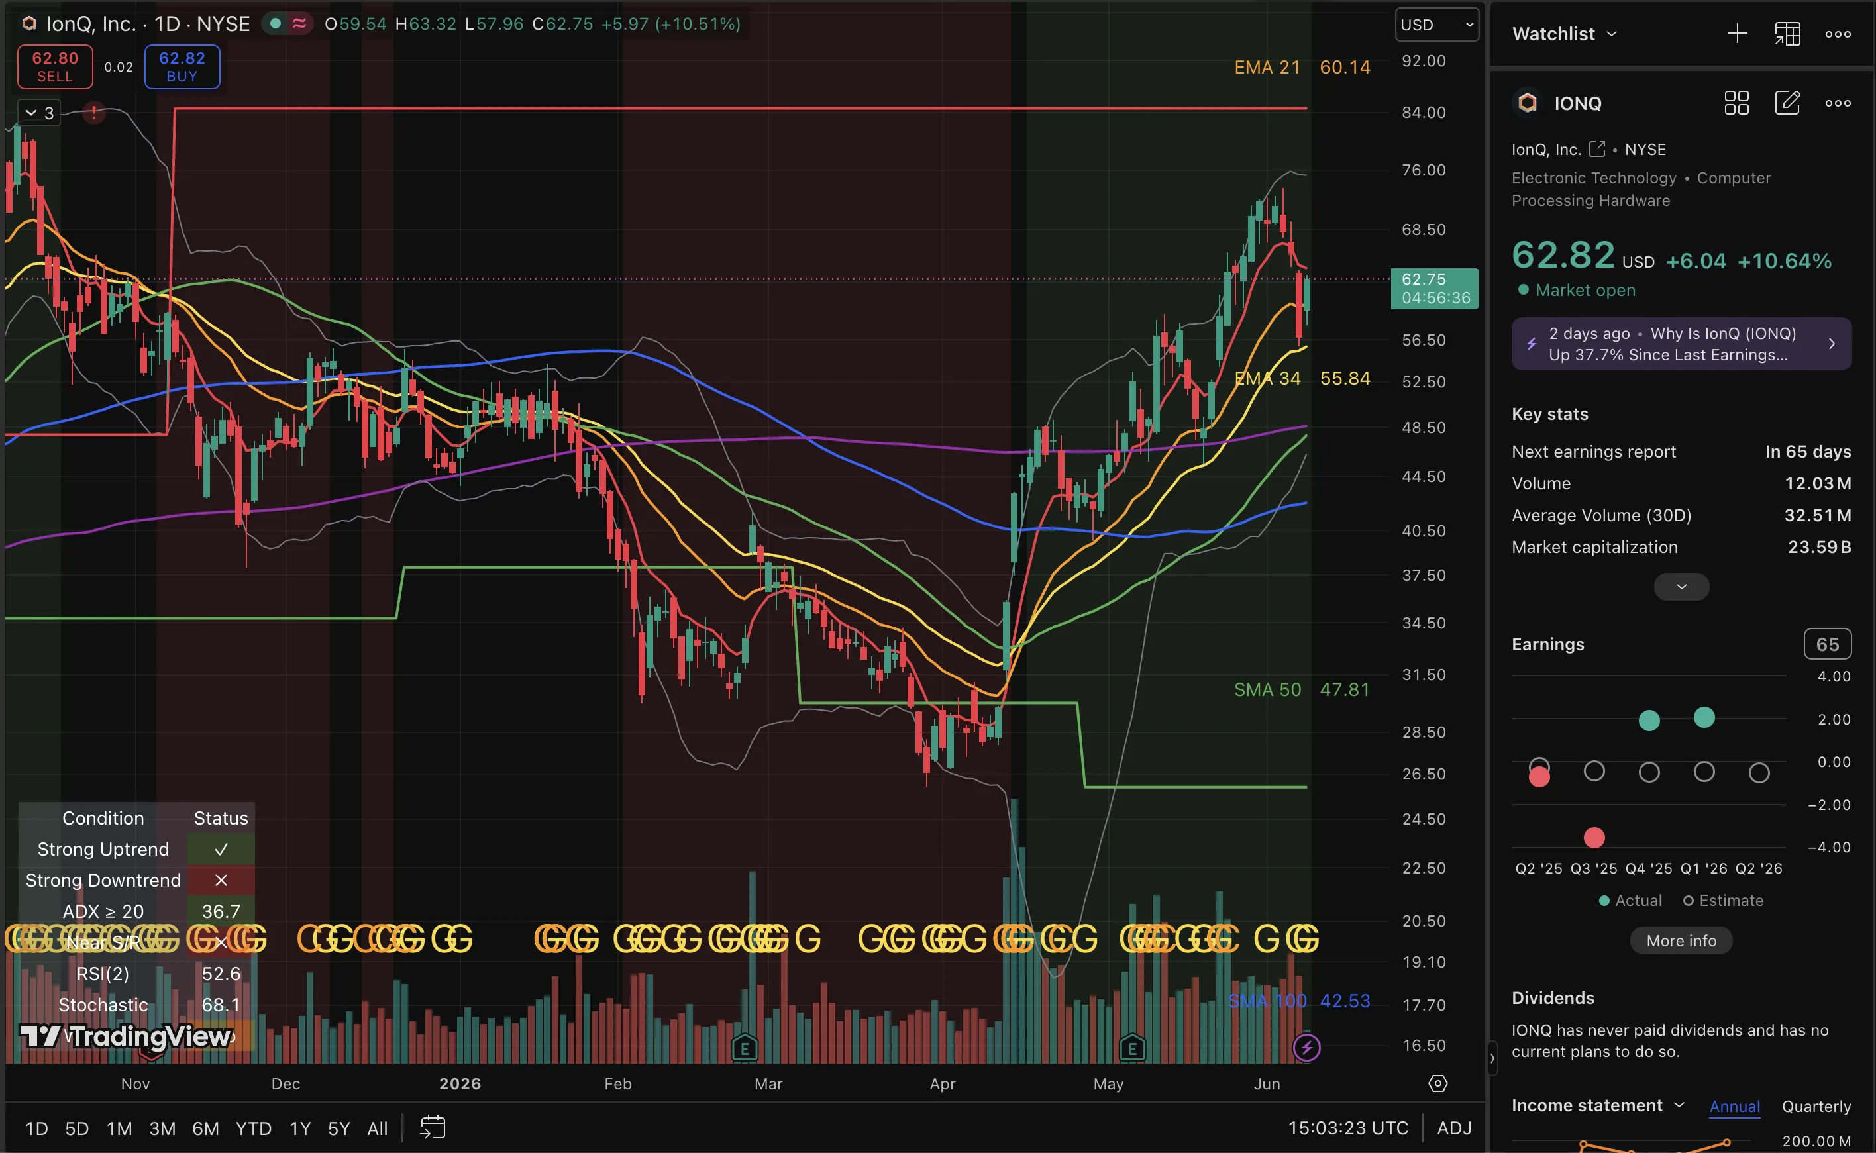This screenshot has width=1876, height=1153.
Task: Click the Strong Downtrend status X cell
Action: 221,880
